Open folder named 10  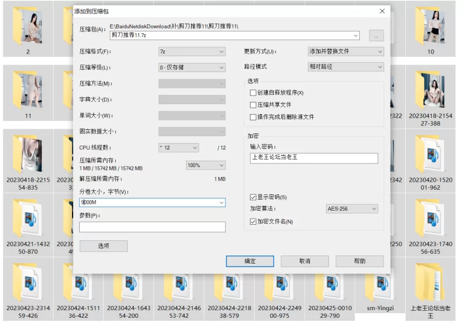(430, 29)
